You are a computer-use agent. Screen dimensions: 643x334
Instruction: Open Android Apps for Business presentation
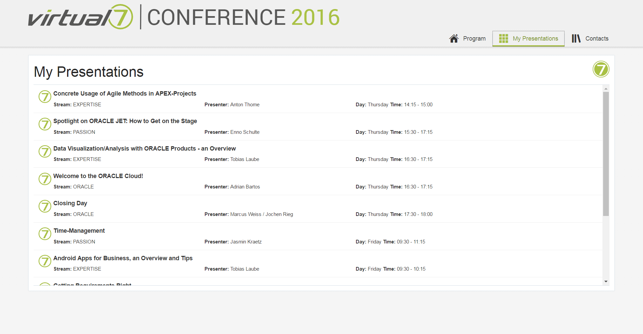pos(123,258)
